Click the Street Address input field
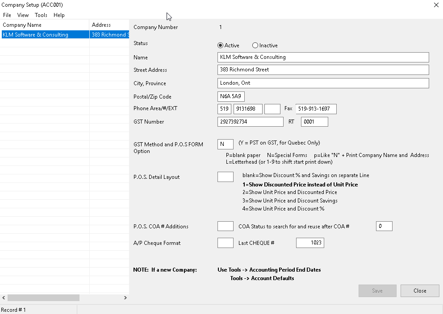 click(x=323, y=70)
